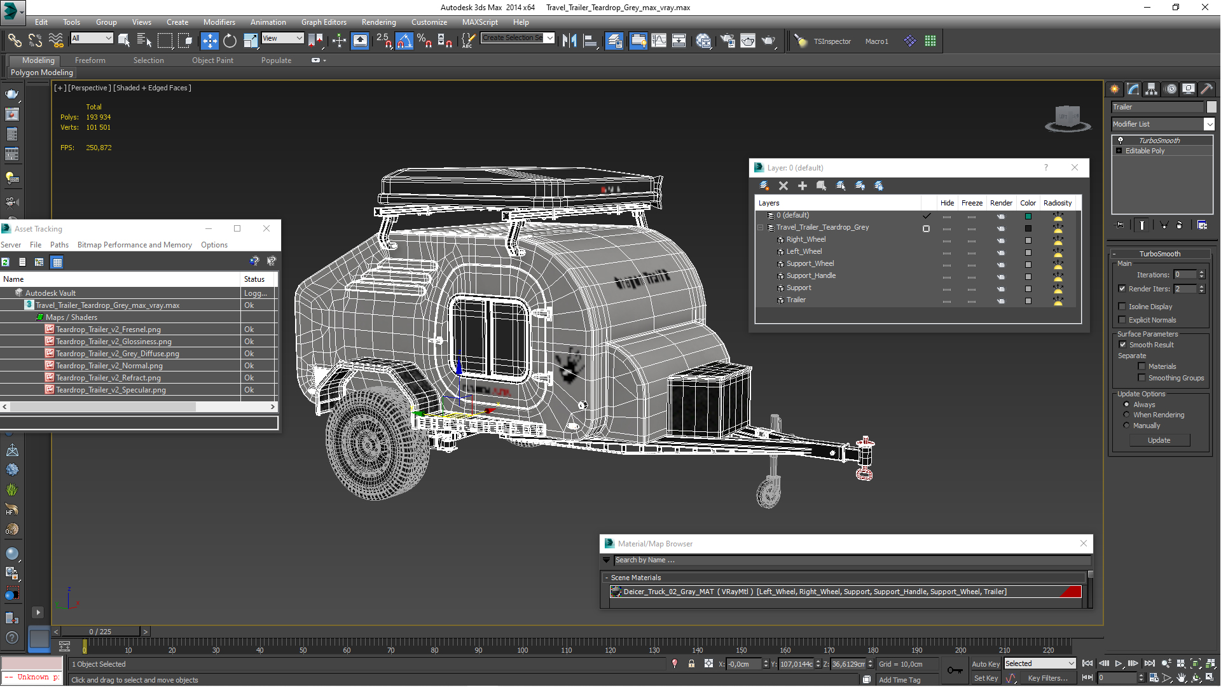This screenshot has width=1221, height=687.
Task: Click the Macro1 toolbar button
Action: pyautogui.click(x=876, y=41)
